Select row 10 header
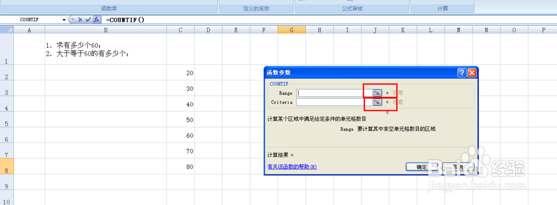Image resolution: width=557 pixels, height=205 pixels. (x=7, y=198)
